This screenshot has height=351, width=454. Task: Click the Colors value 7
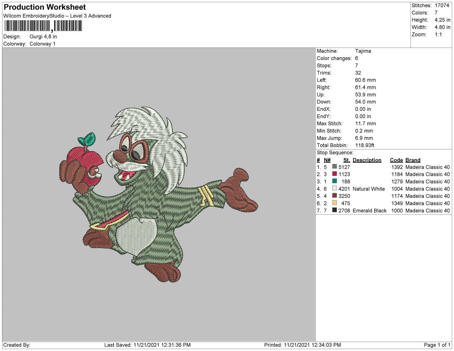point(436,13)
